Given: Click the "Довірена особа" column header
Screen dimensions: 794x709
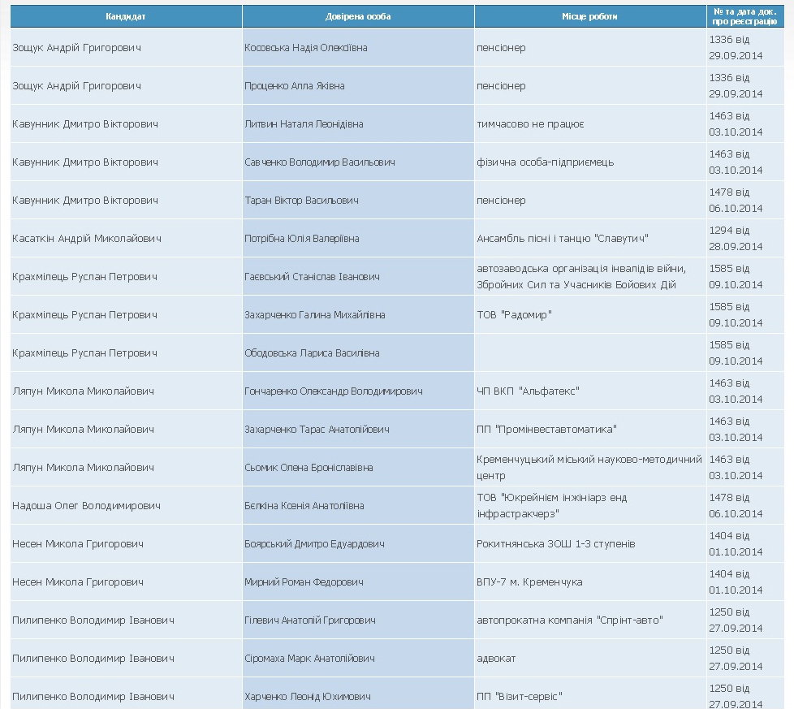Looking at the screenshot, I should pos(358,16).
